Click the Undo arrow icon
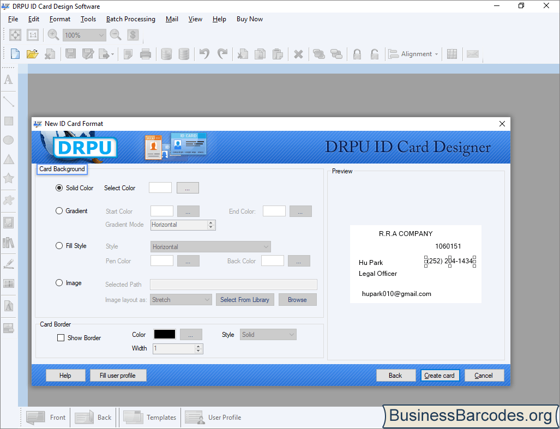Viewport: 560px width, 429px height. point(204,54)
